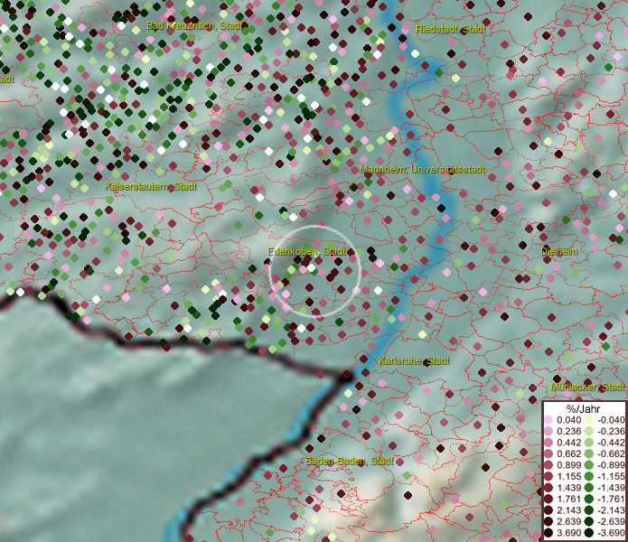
Task: Select the Dielheim place label
Action: point(558,251)
